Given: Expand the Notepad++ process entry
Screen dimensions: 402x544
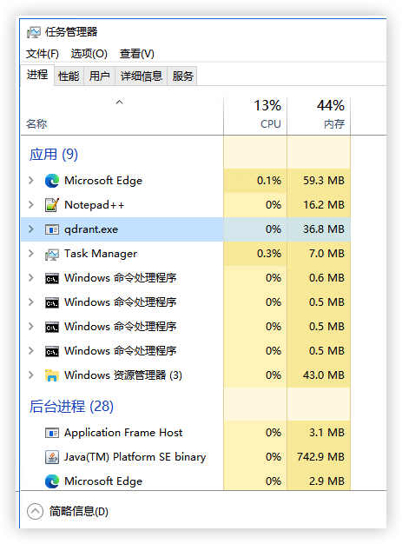Looking at the screenshot, I should point(31,205).
